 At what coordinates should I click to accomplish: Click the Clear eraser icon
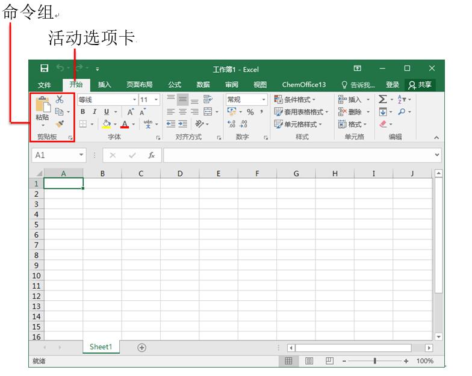383,124
